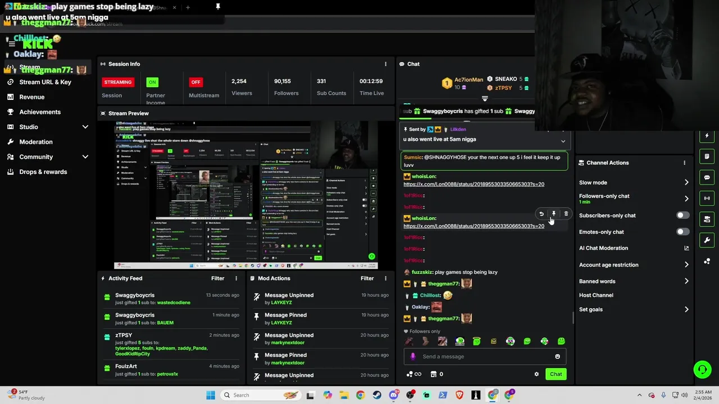Open the Mod Actions three-dot menu

[x=385, y=278]
